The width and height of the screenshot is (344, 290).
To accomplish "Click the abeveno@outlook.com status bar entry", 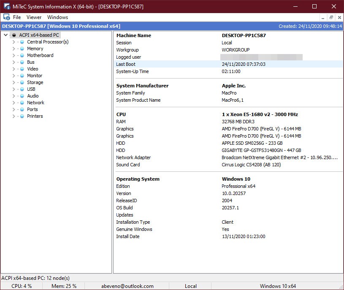I will (127, 286).
